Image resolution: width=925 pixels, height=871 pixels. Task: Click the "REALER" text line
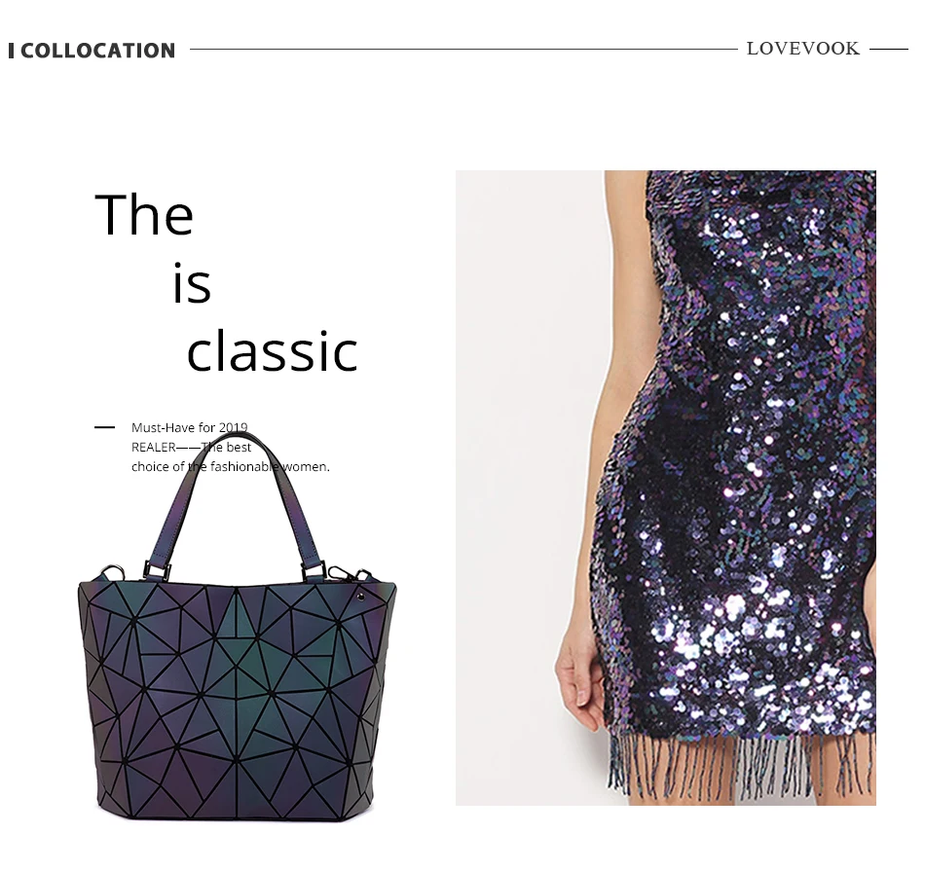click(x=191, y=447)
